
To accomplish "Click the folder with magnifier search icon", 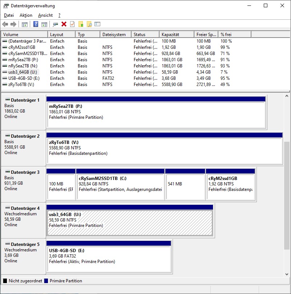I will pyautogui.click(x=89, y=24).
